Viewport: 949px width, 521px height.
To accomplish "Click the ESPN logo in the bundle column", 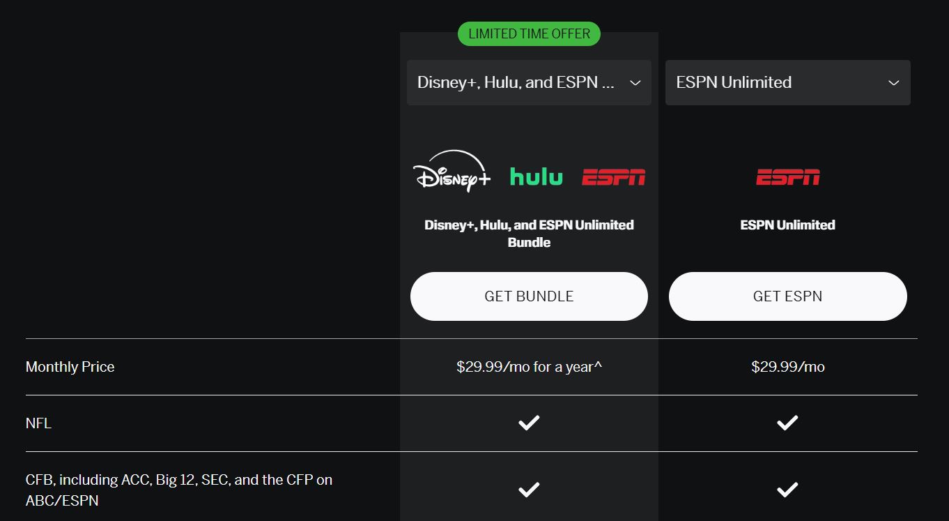I will point(613,176).
